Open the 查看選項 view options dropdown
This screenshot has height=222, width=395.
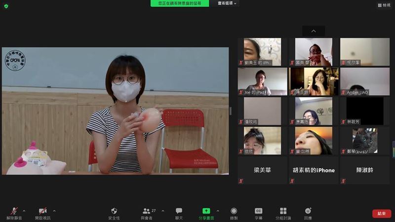(227, 3)
